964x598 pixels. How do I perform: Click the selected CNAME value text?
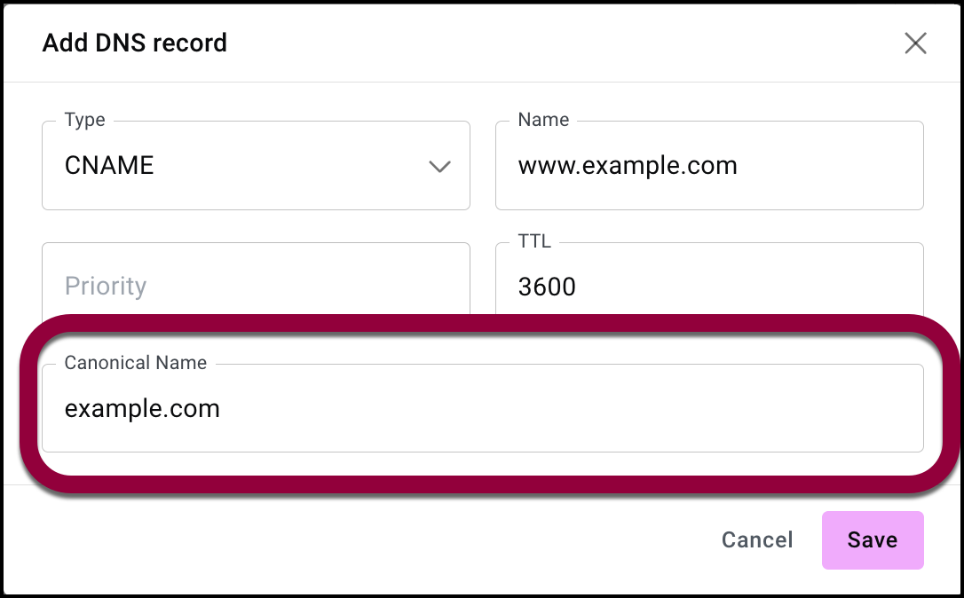pyautogui.click(x=109, y=166)
